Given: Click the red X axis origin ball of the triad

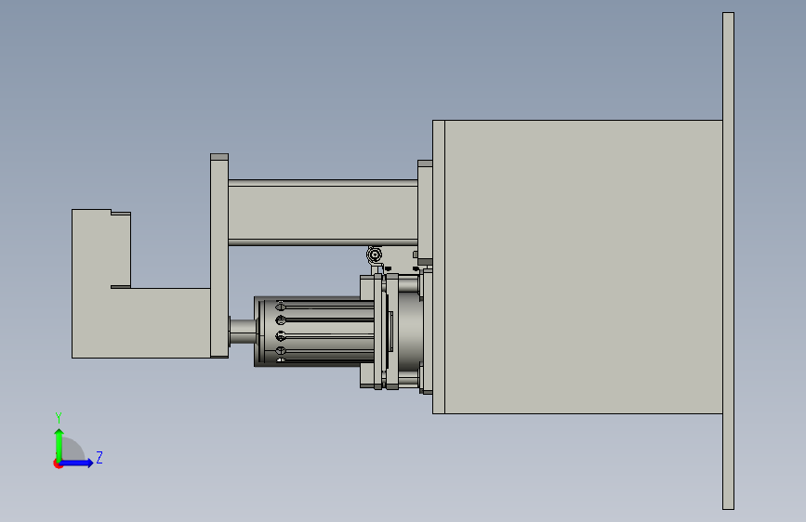Looking at the screenshot, I should [x=58, y=463].
